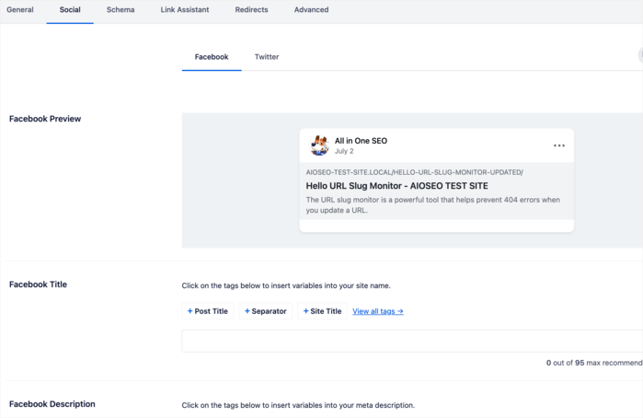Open the Advanced tab
The height and width of the screenshot is (418, 643).
311,10
